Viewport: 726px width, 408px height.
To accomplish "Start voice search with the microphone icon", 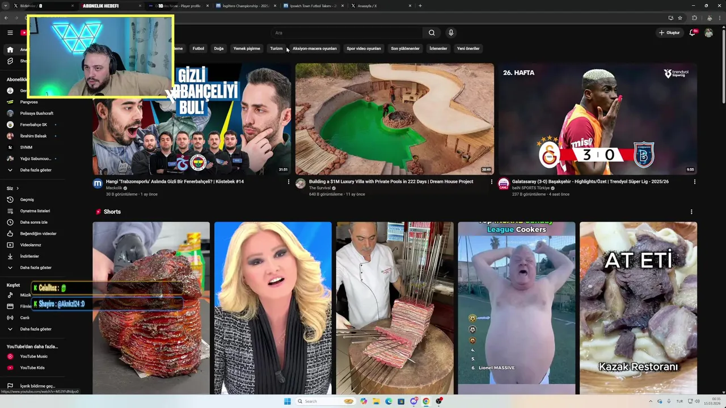I will coord(451,33).
